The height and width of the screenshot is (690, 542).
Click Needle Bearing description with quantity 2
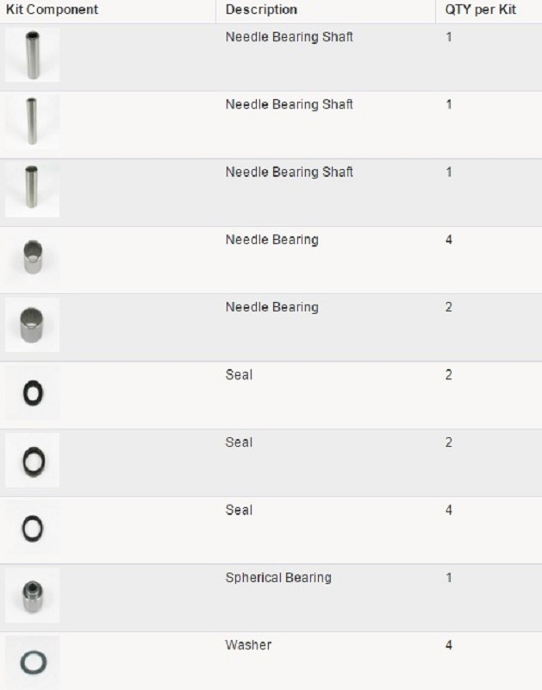pos(271,308)
